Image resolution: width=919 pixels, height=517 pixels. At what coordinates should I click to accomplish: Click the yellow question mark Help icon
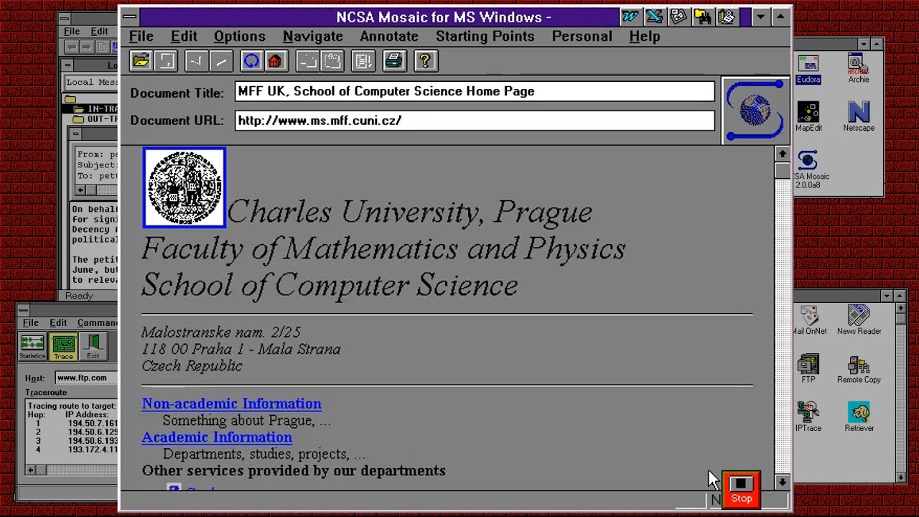point(425,61)
